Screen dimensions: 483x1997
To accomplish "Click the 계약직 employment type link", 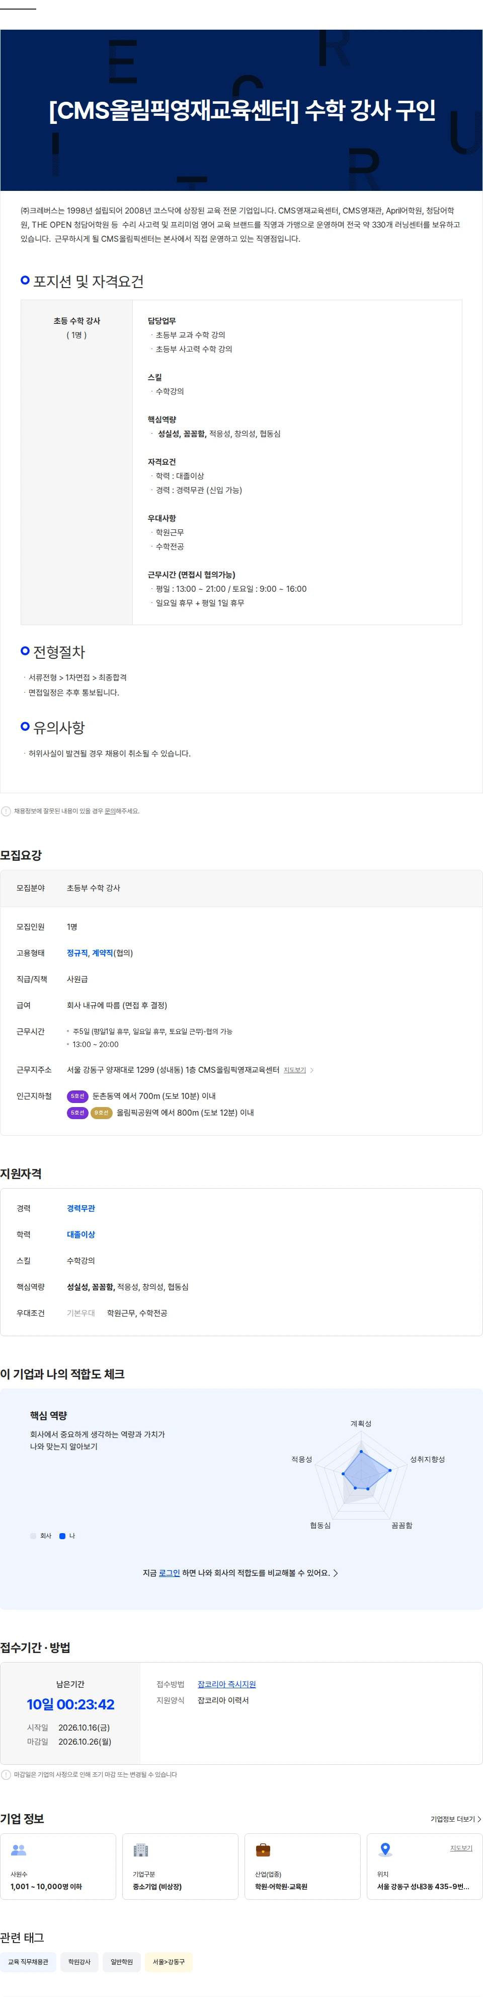I will point(102,953).
